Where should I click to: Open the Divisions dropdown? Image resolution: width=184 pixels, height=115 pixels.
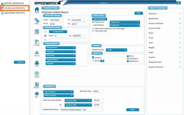(x=60, y=52)
